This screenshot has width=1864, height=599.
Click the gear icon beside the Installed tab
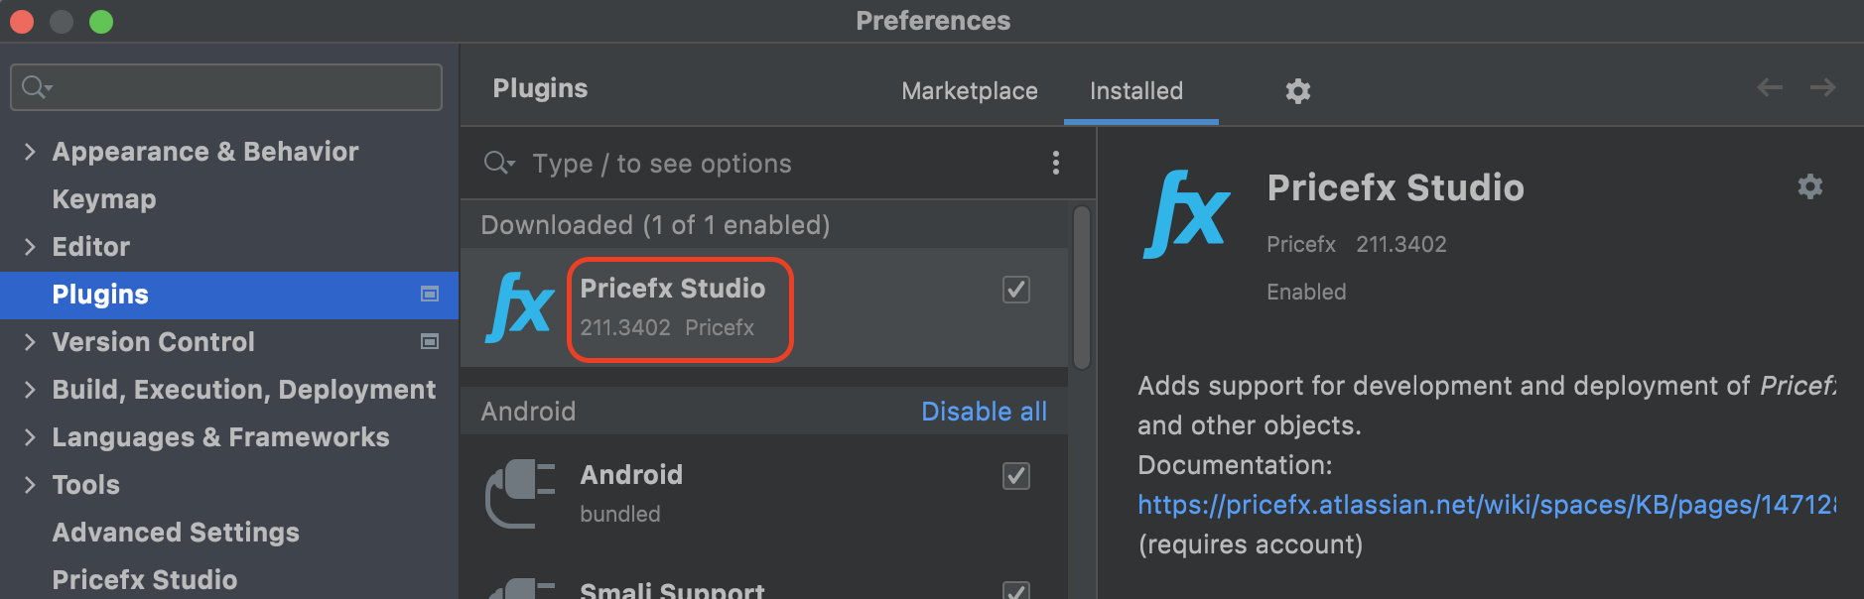pyautogui.click(x=1297, y=91)
